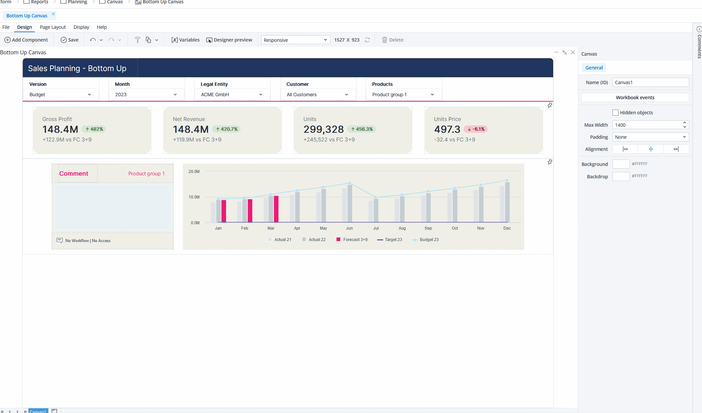Screen dimensions: 702x413
Task: Click the Background color swatch
Action: (621, 164)
